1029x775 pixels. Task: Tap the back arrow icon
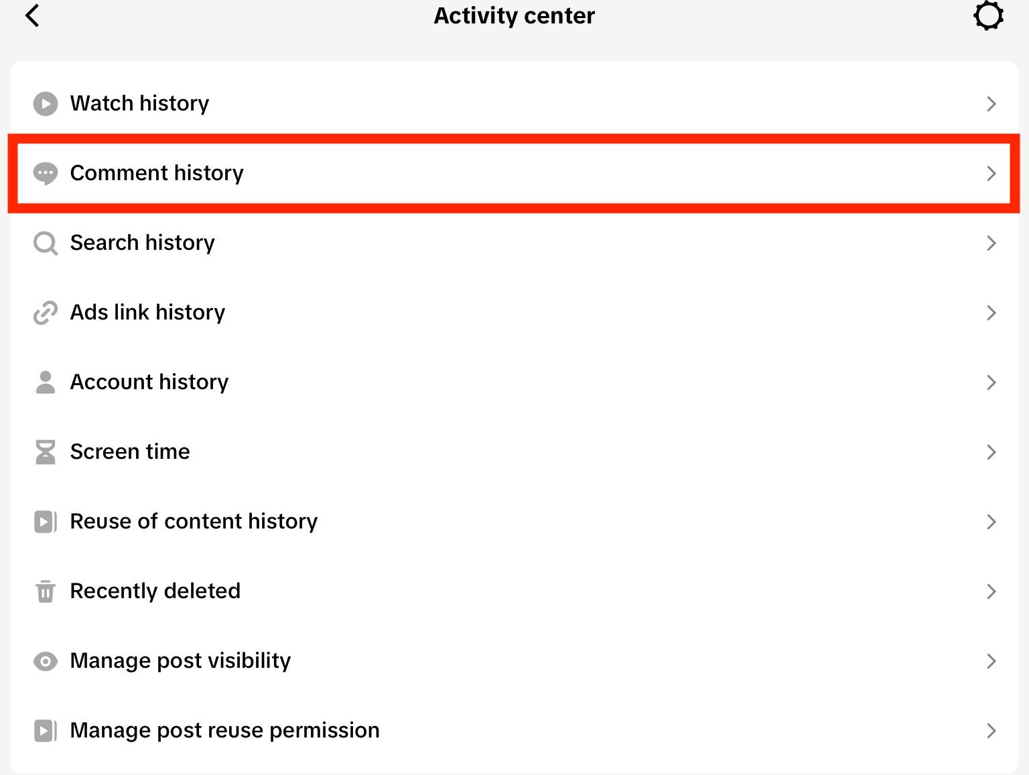32,15
